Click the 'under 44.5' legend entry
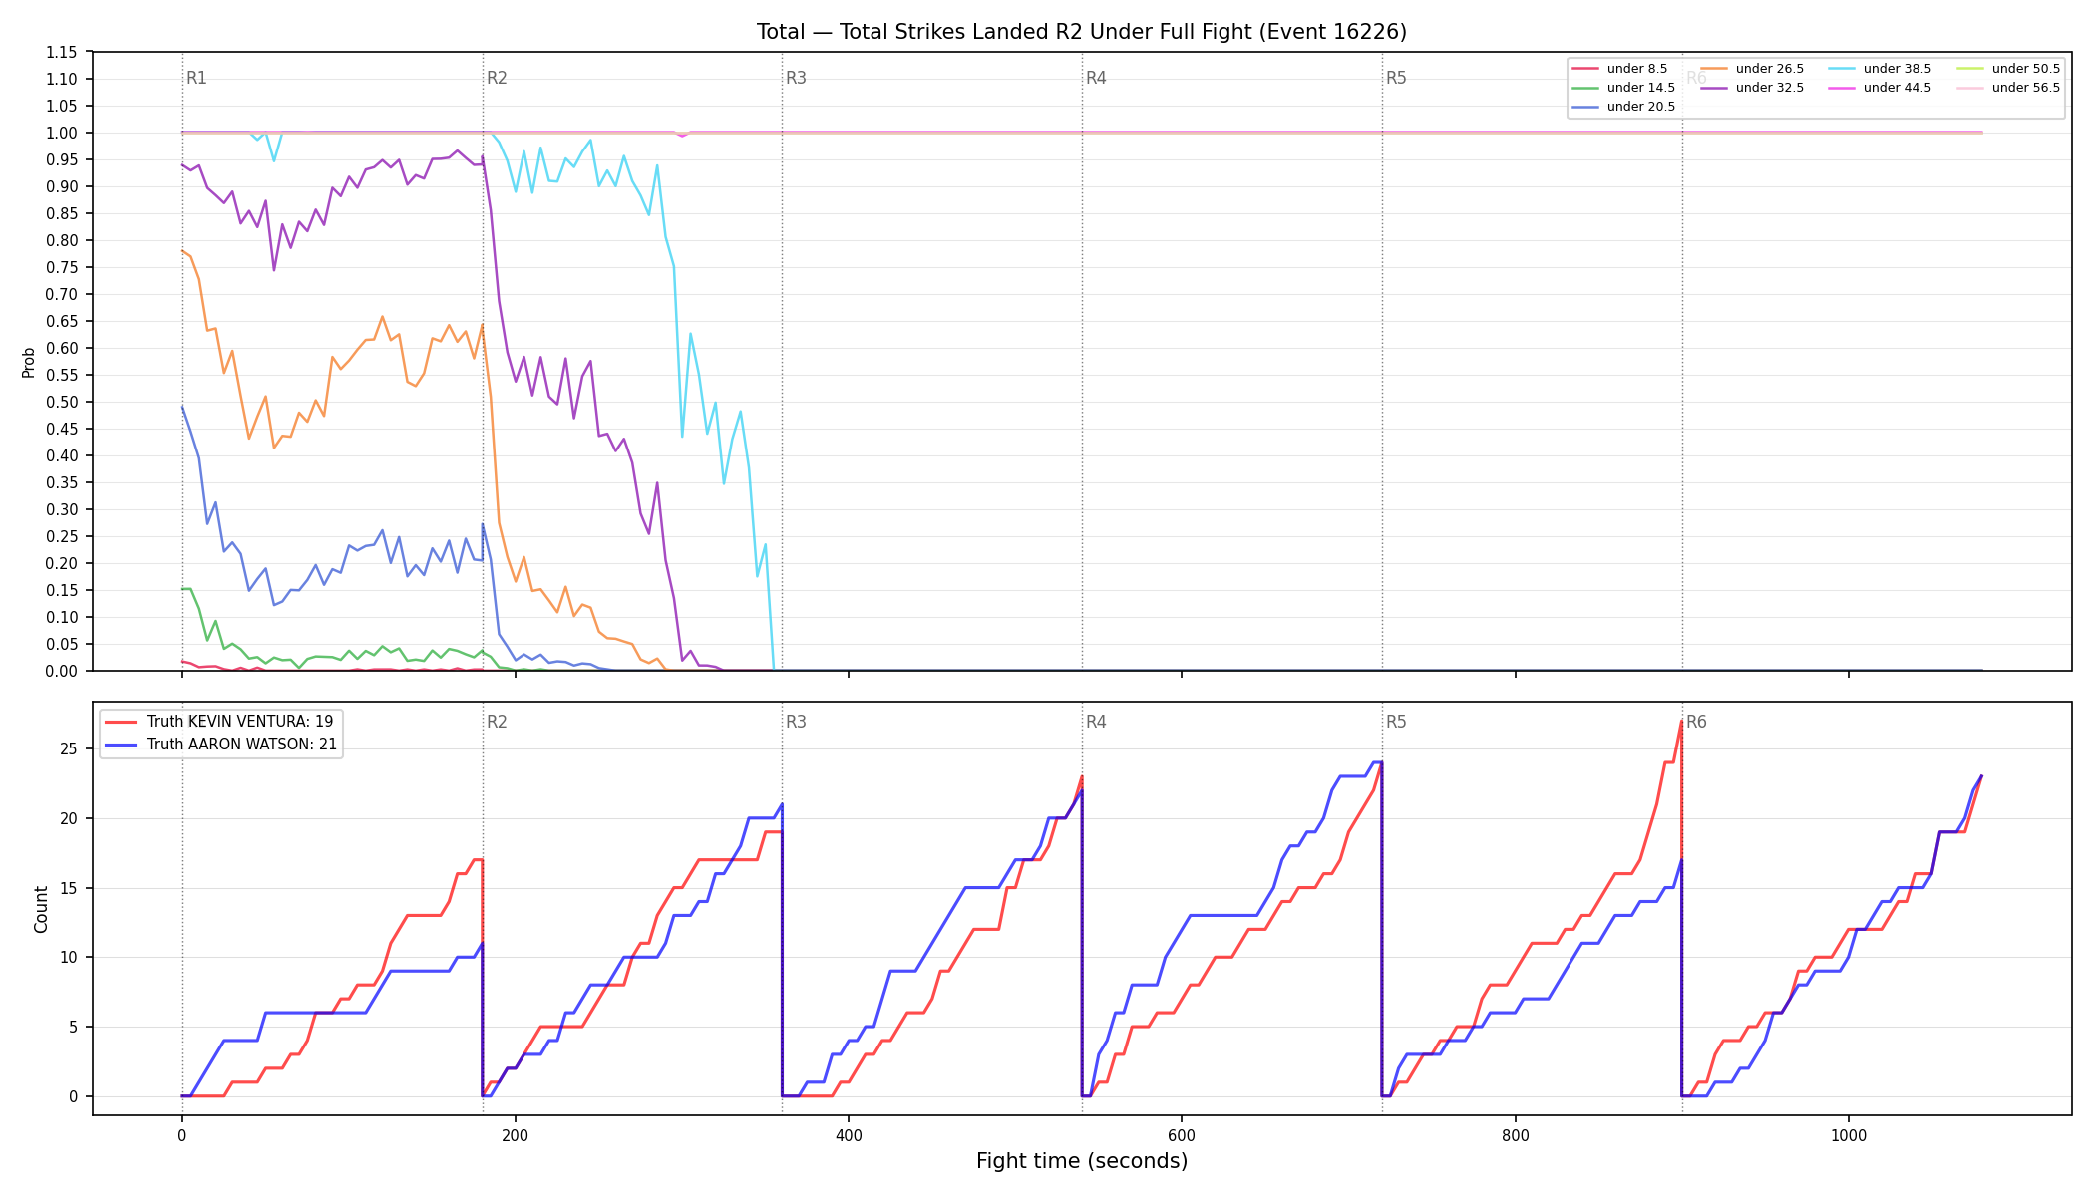The height and width of the screenshot is (1196, 2094). click(1880, 88)
